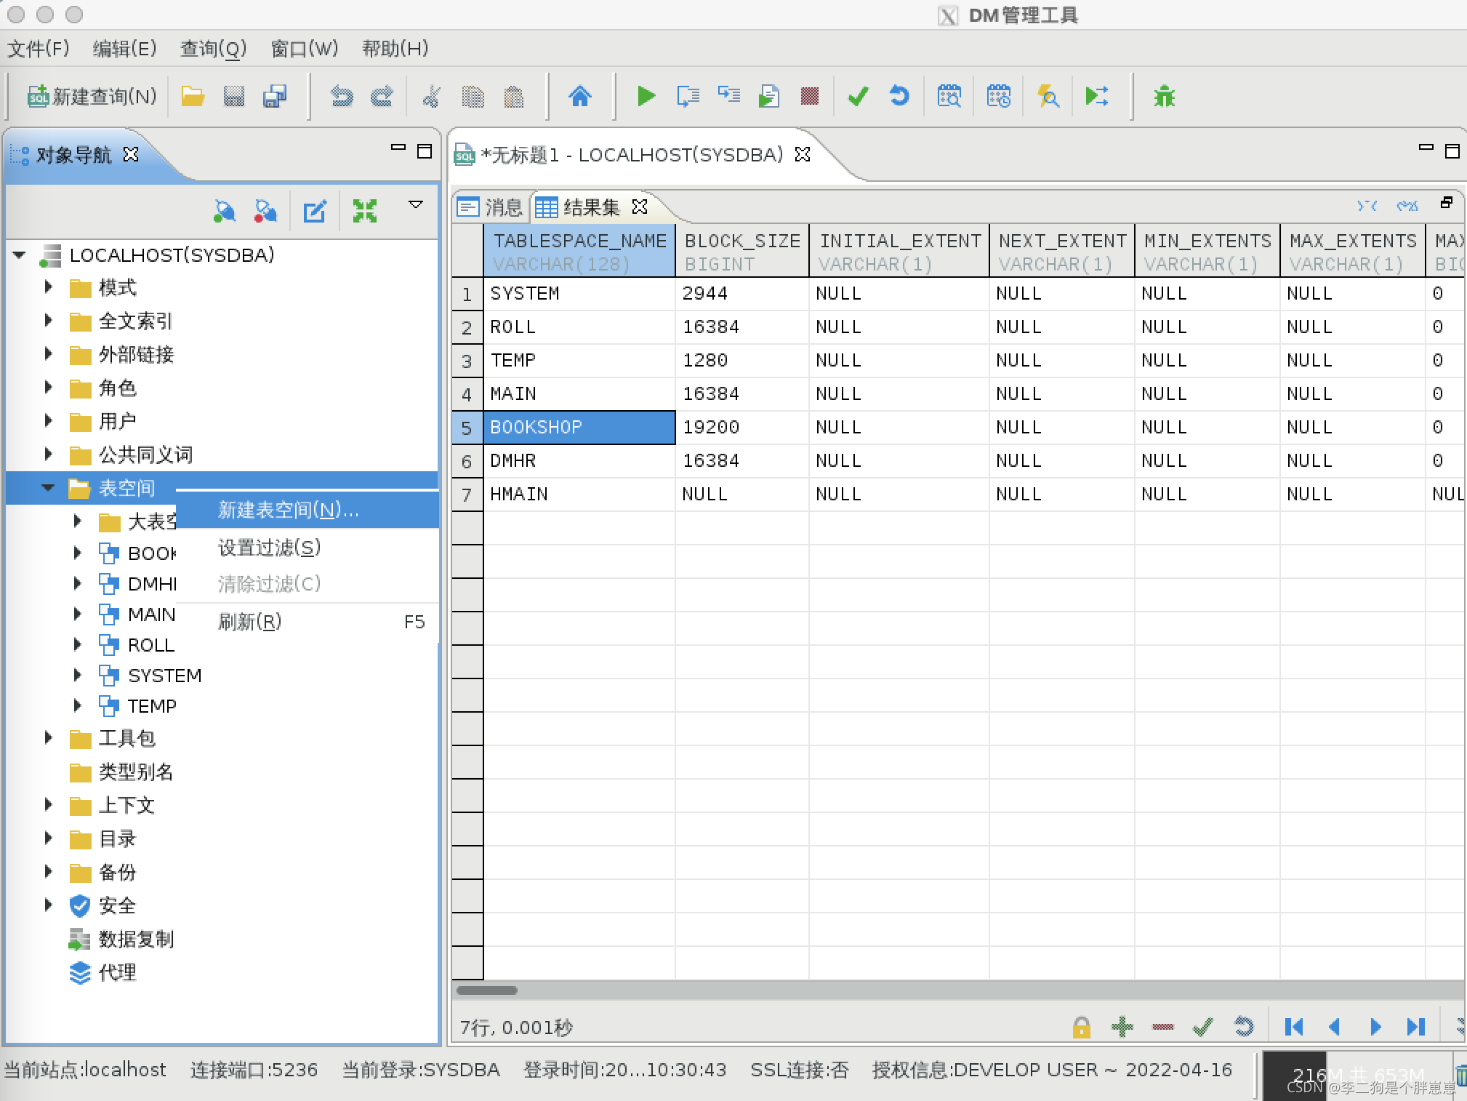This screenshot has height=1101, width=1467.
Task: Go to last page of results
Action: click(1416, 1026)
